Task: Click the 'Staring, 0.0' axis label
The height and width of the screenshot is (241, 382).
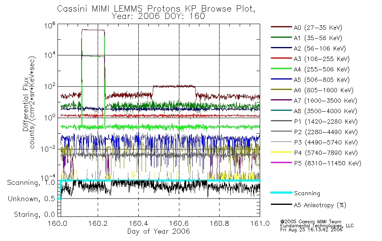Action: tap(34, 214)
